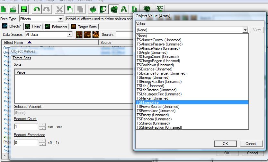The width and height of the screenshot is (268, 162).
Task: Click the greyed Redo arrow icon
Action: (x=47, y=9)
